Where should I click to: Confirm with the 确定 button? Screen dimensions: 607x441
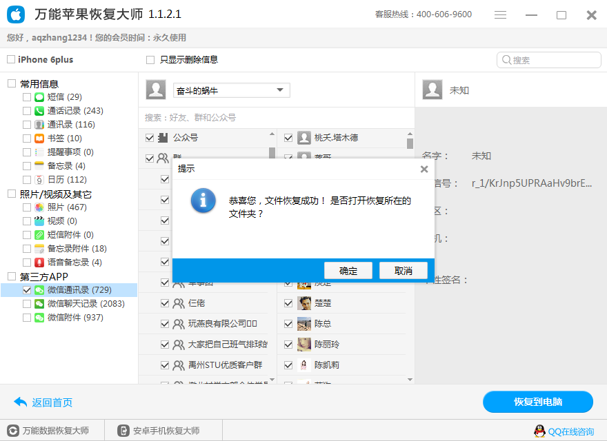click(348, 270)
